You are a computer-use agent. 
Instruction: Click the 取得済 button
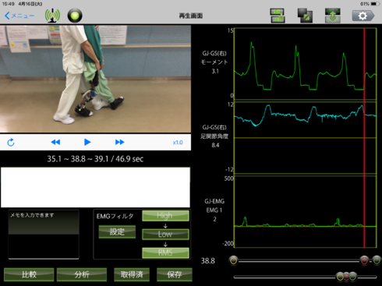(x=132, y=274)
